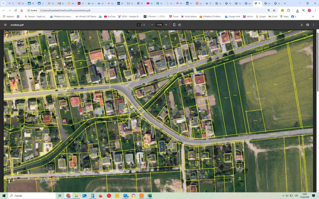Edit the 175% zoom level field
The width and height of the screenshot is (319, 199).
click(x=159, y=25)
